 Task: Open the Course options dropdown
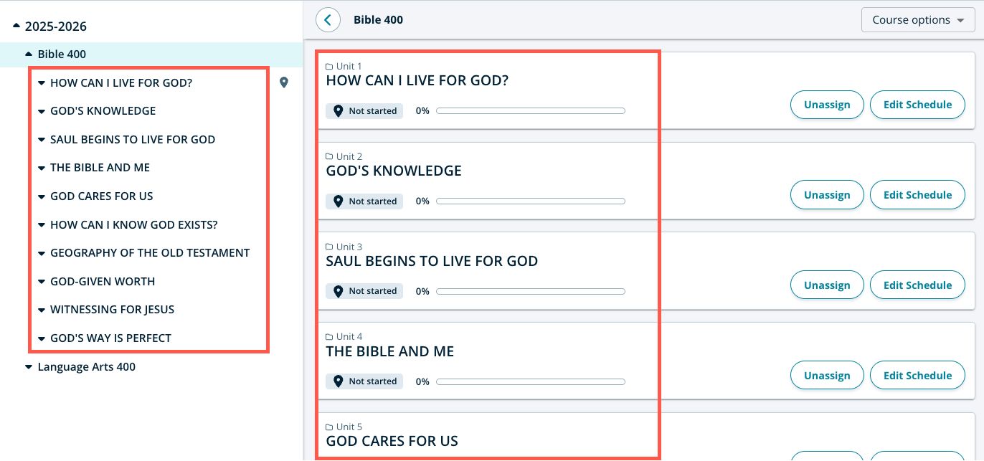[x=917, y=20]
